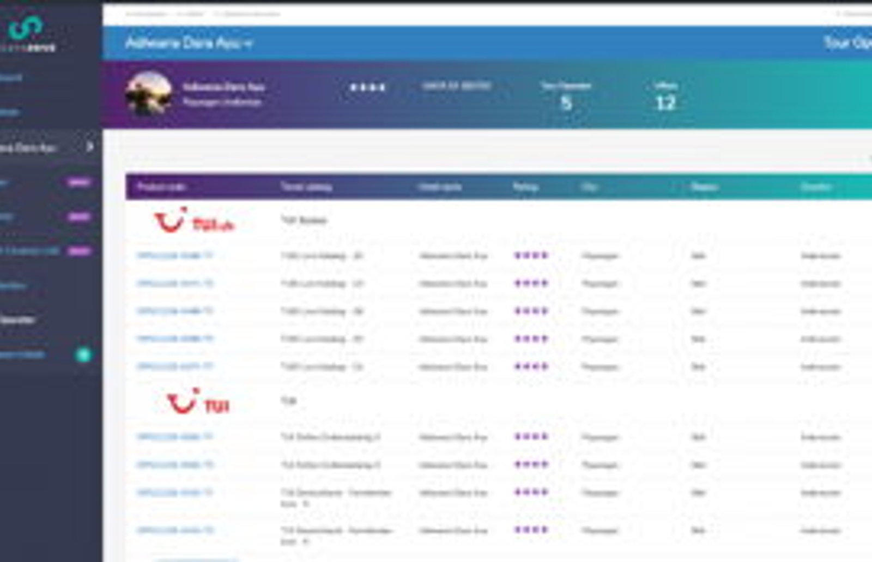The width and height of the screenshot is (872, 562).
Task: Sort by the Product code column header
Action: point(161,187)
